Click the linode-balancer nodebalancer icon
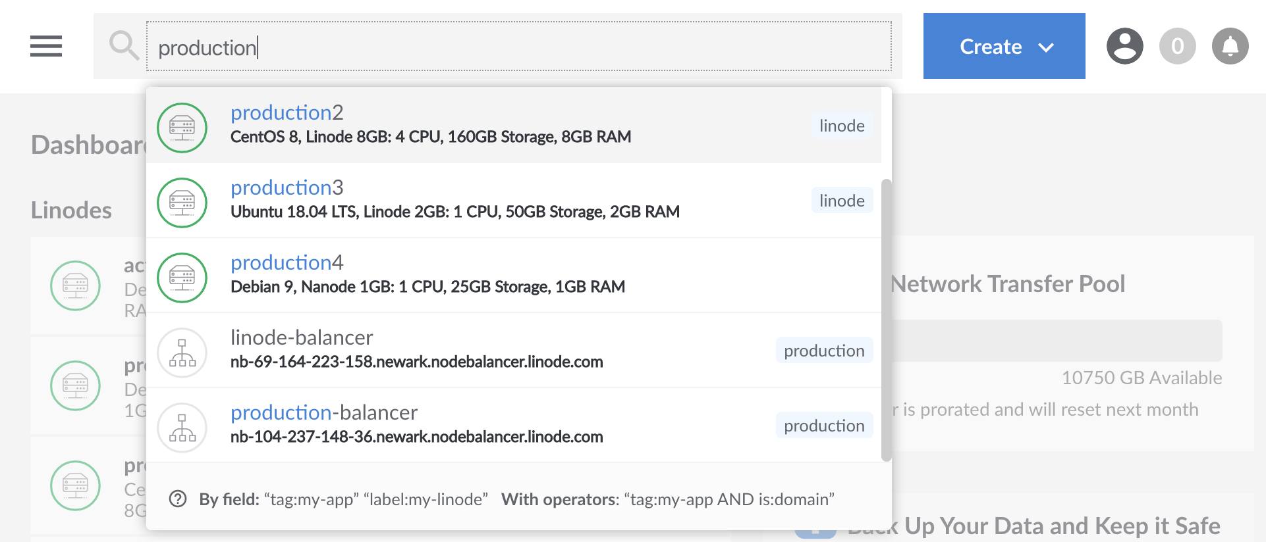This screenshot has width=1266, height=542. [182, 353]
